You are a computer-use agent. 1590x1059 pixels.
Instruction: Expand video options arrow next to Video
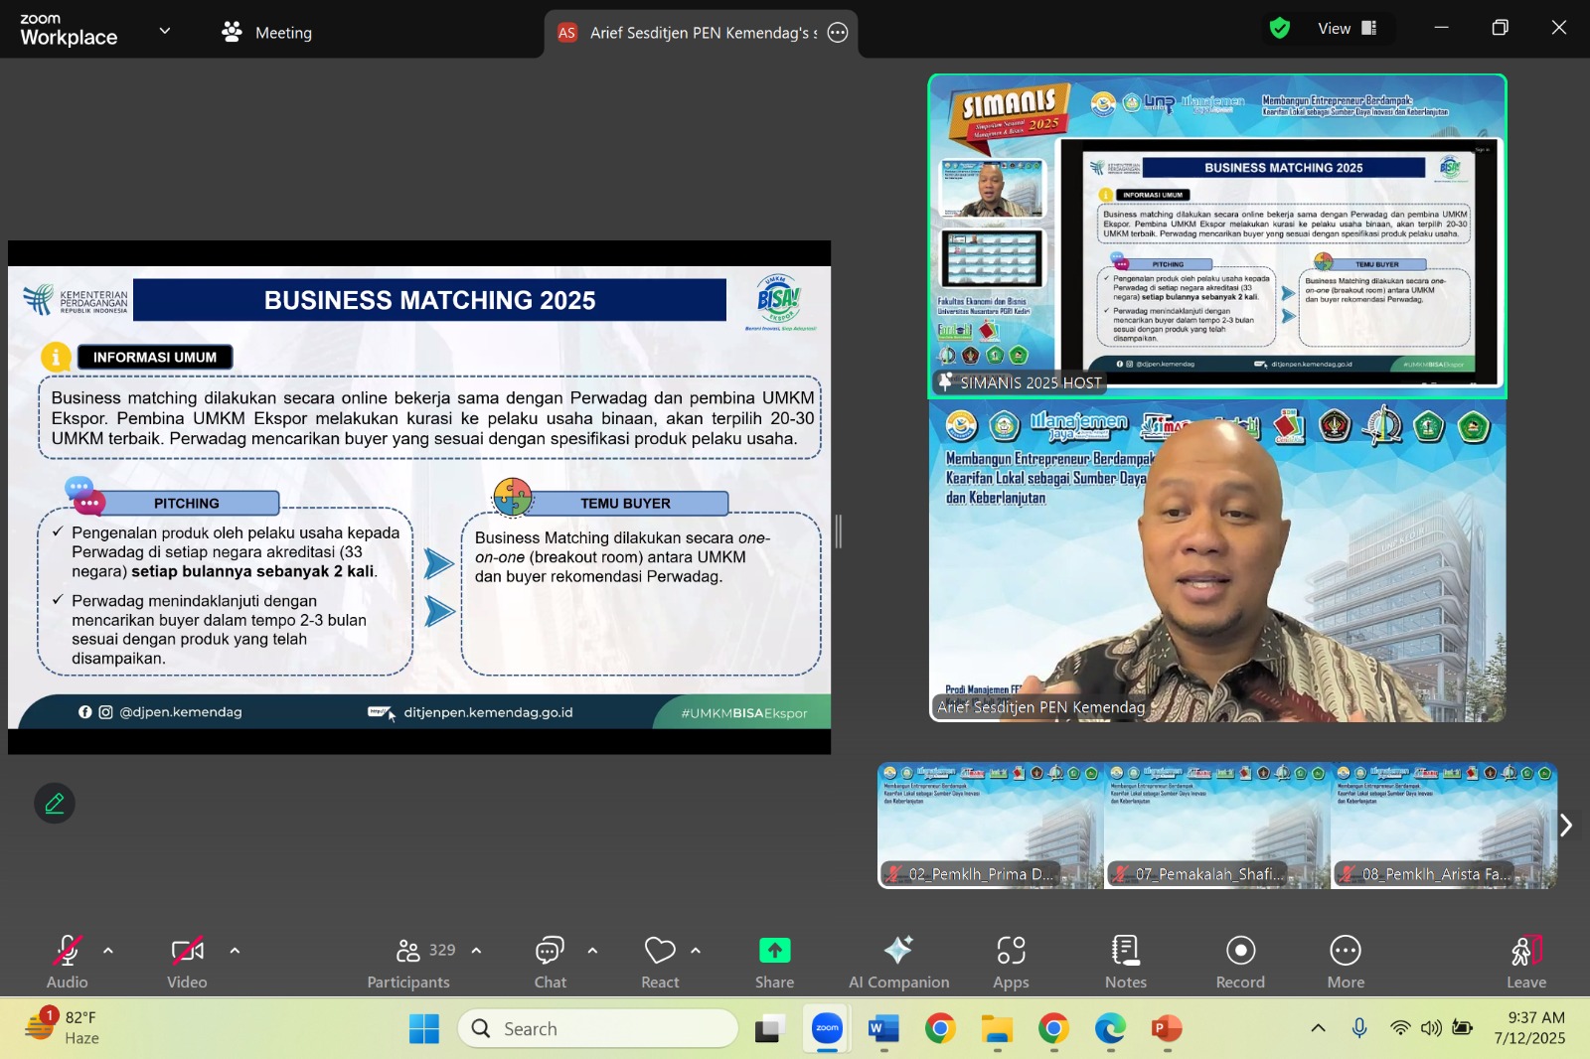(x=235, y=951)
